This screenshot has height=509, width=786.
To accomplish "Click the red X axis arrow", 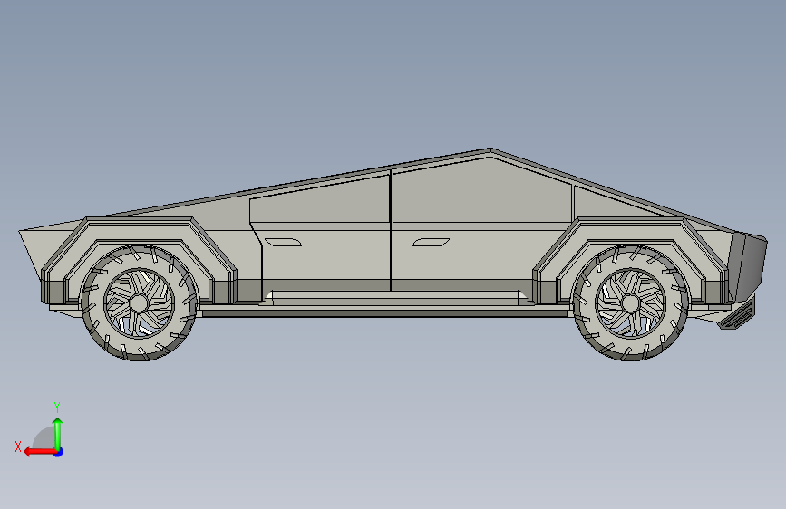I will click(x=40, y=452).
